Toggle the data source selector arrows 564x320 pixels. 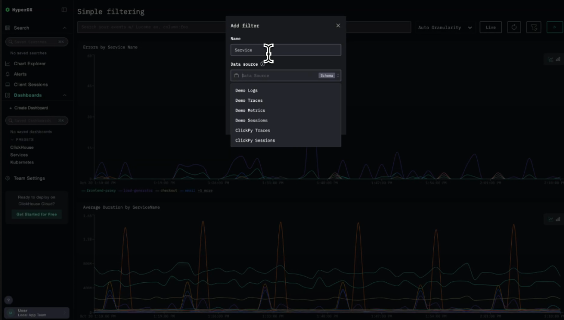coord(338,76)
